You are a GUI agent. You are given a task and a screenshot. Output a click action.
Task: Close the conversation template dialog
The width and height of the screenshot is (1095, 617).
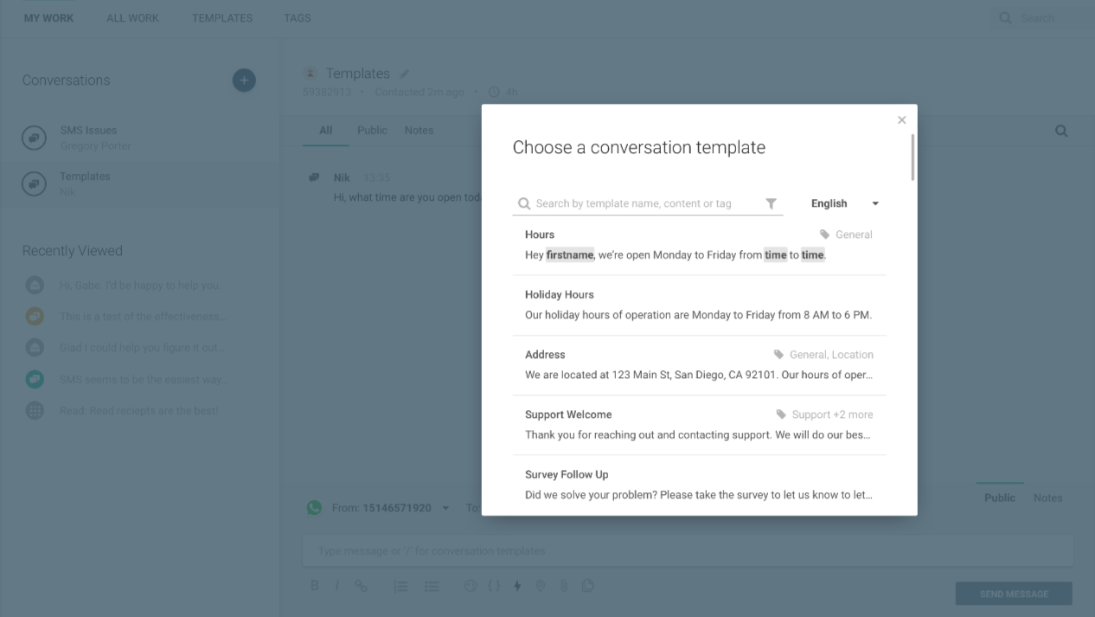point(901,120)
